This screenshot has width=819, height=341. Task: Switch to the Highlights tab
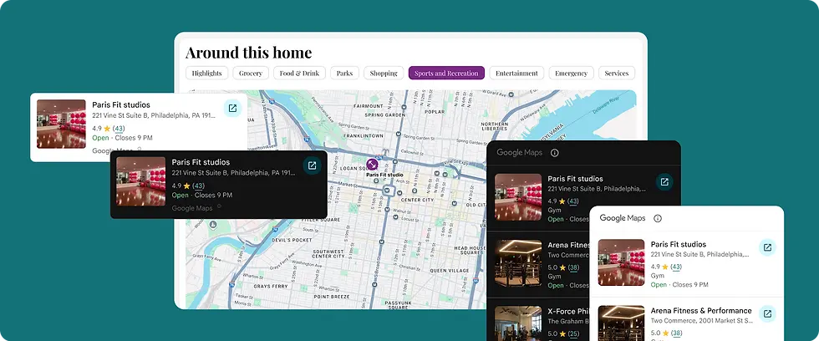point(207,73)
